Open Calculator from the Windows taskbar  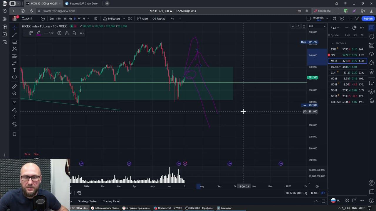point(224,208)
